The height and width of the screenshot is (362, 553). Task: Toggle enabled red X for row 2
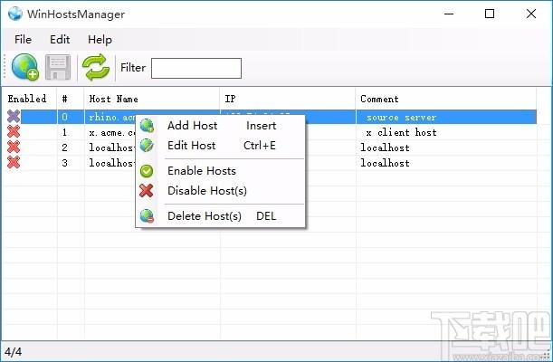click(x=14, y=147)
